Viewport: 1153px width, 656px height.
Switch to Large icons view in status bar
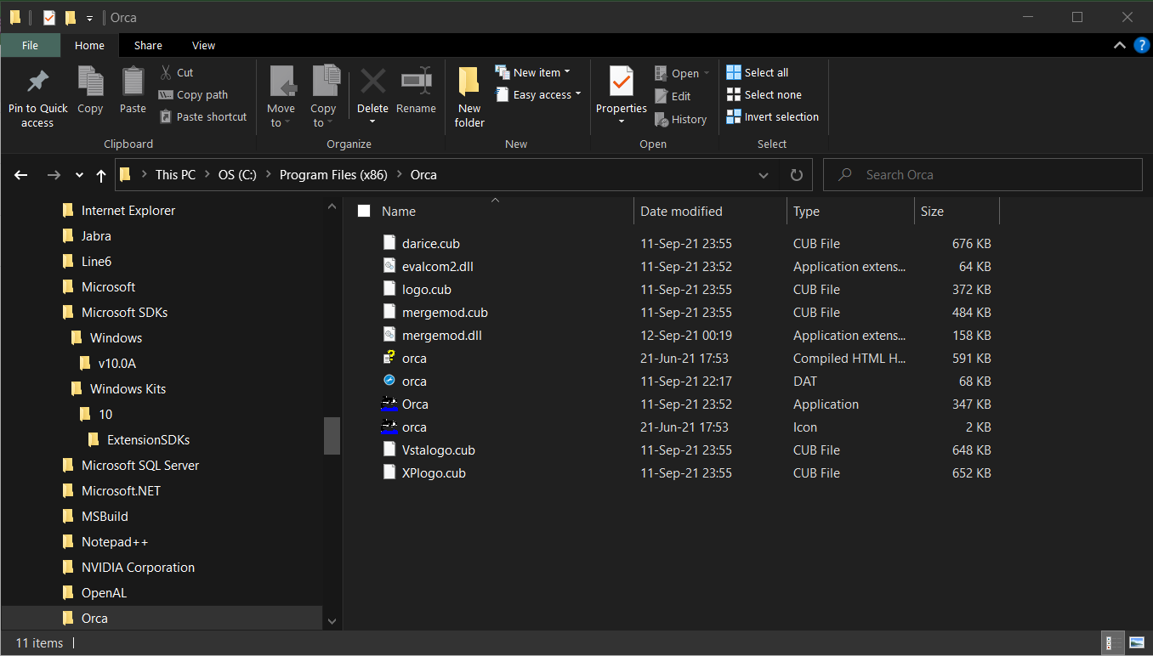coord(1137,642)
